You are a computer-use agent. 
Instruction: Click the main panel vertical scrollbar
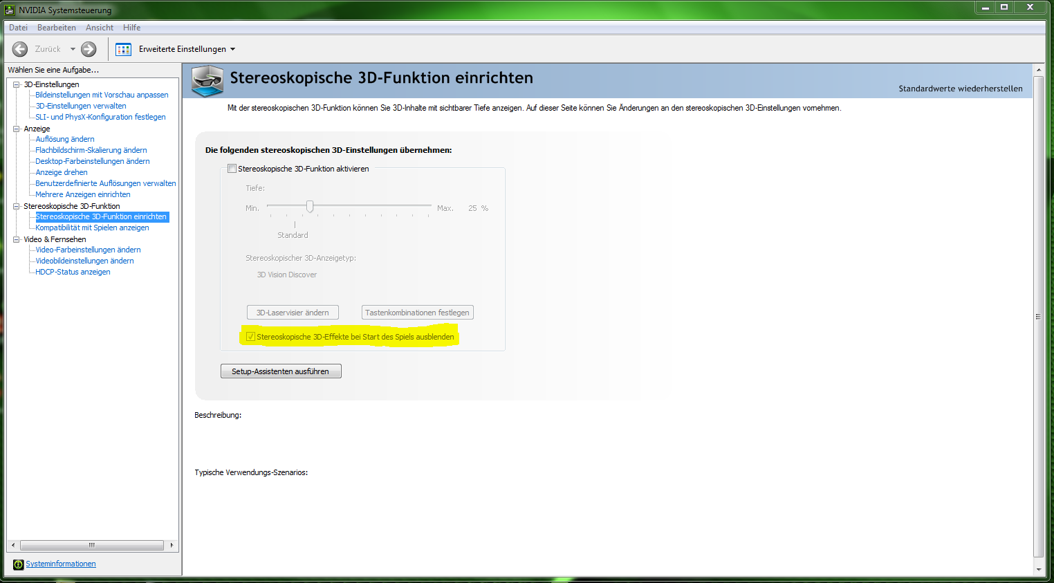click(1038, 316)
